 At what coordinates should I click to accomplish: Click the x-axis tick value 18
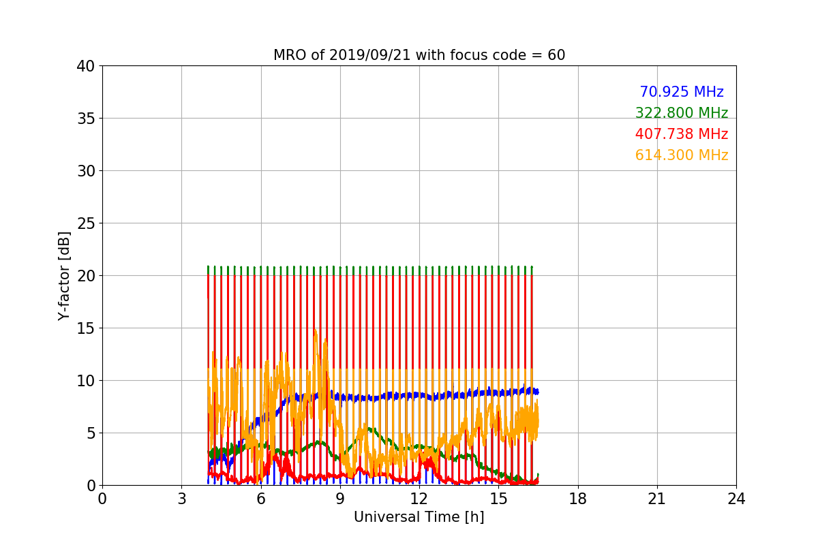578,499
